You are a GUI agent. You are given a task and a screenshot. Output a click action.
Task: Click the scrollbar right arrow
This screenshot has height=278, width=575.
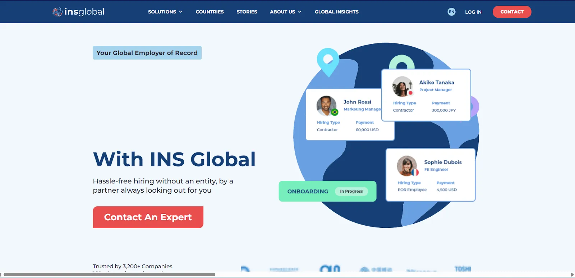coord(572,274)
